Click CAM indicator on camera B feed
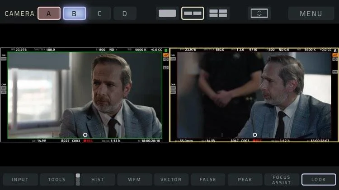Viewport: 339px width, 190px height. coord(4,85)
